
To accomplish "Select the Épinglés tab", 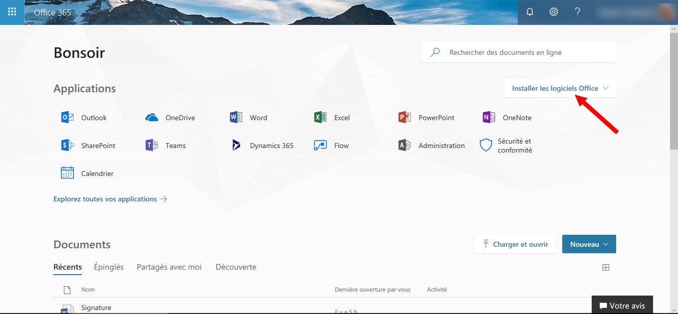I will [109, 267].
